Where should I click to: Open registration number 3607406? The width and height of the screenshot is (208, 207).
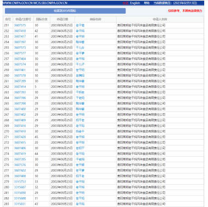coord(20,148)
